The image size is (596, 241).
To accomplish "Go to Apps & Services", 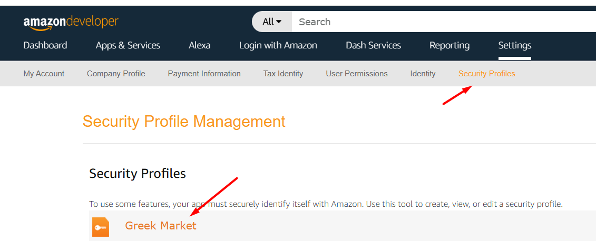I will [128, 45].
